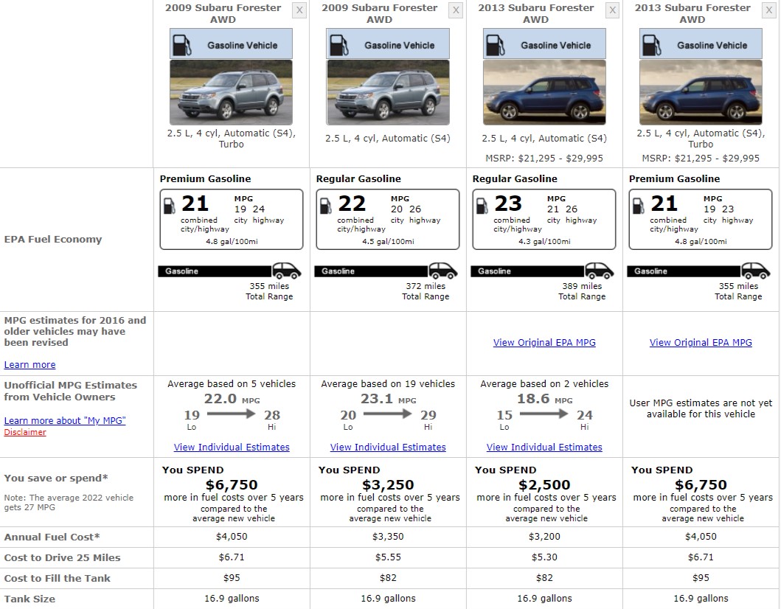This screenshot has height=609, width=781.
Task: Open the 2013 Forester non-turbo blue vehicle photo
Action: click(x=544, y=92)
